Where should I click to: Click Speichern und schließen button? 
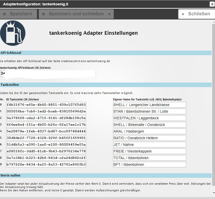76,14
